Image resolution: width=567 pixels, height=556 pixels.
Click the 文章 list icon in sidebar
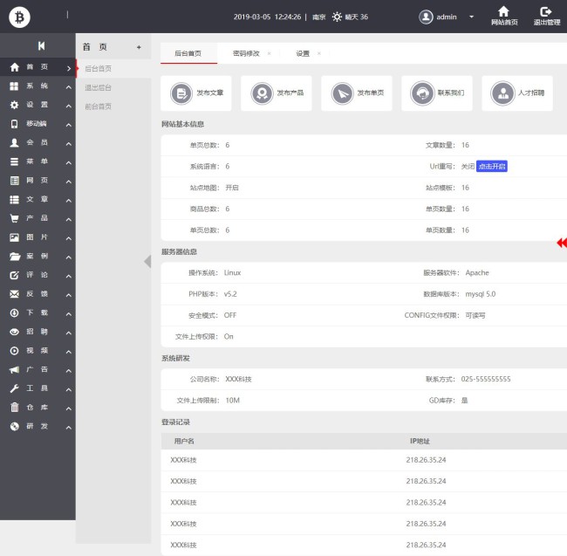[14, 200]
